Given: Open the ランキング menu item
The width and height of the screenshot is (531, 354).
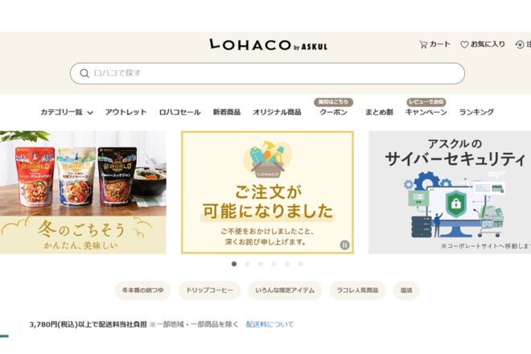Looking at the screenshot, I should 476,112.
